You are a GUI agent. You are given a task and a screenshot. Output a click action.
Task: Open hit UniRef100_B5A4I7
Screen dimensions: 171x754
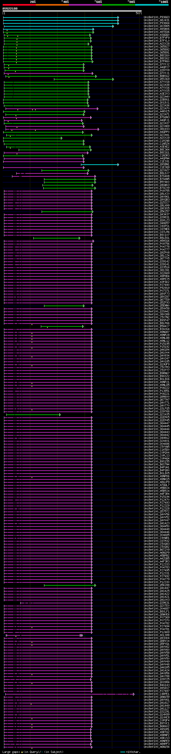coord(157,326)
